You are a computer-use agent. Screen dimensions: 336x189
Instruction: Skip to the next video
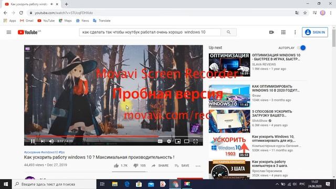(43, 141)
